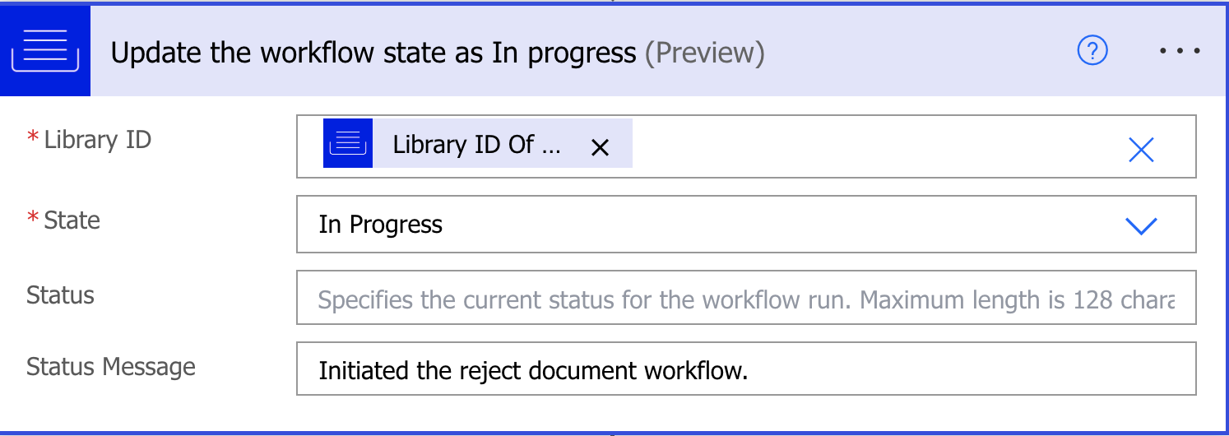Open help with the question mark icon
The image size is (1229, 436).
tap(1092, 52)
